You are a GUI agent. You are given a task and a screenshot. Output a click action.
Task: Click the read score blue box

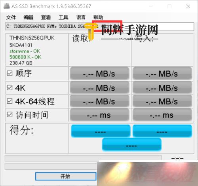click(x=101, y=131)
